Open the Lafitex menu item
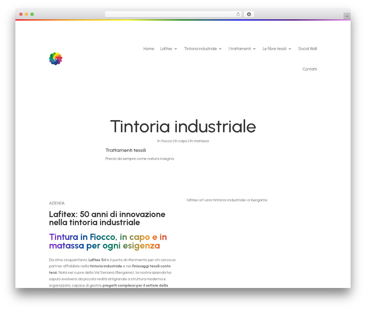This screenshot has height=310, width=366. tap(166, 49)
